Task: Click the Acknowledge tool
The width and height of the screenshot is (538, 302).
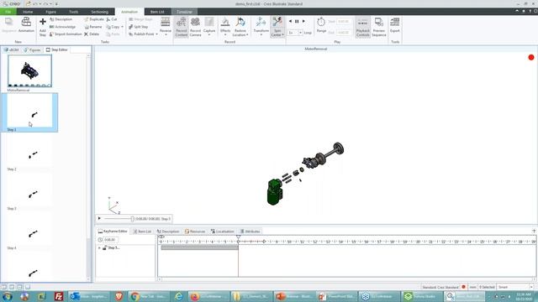Action: click(62, 27)
